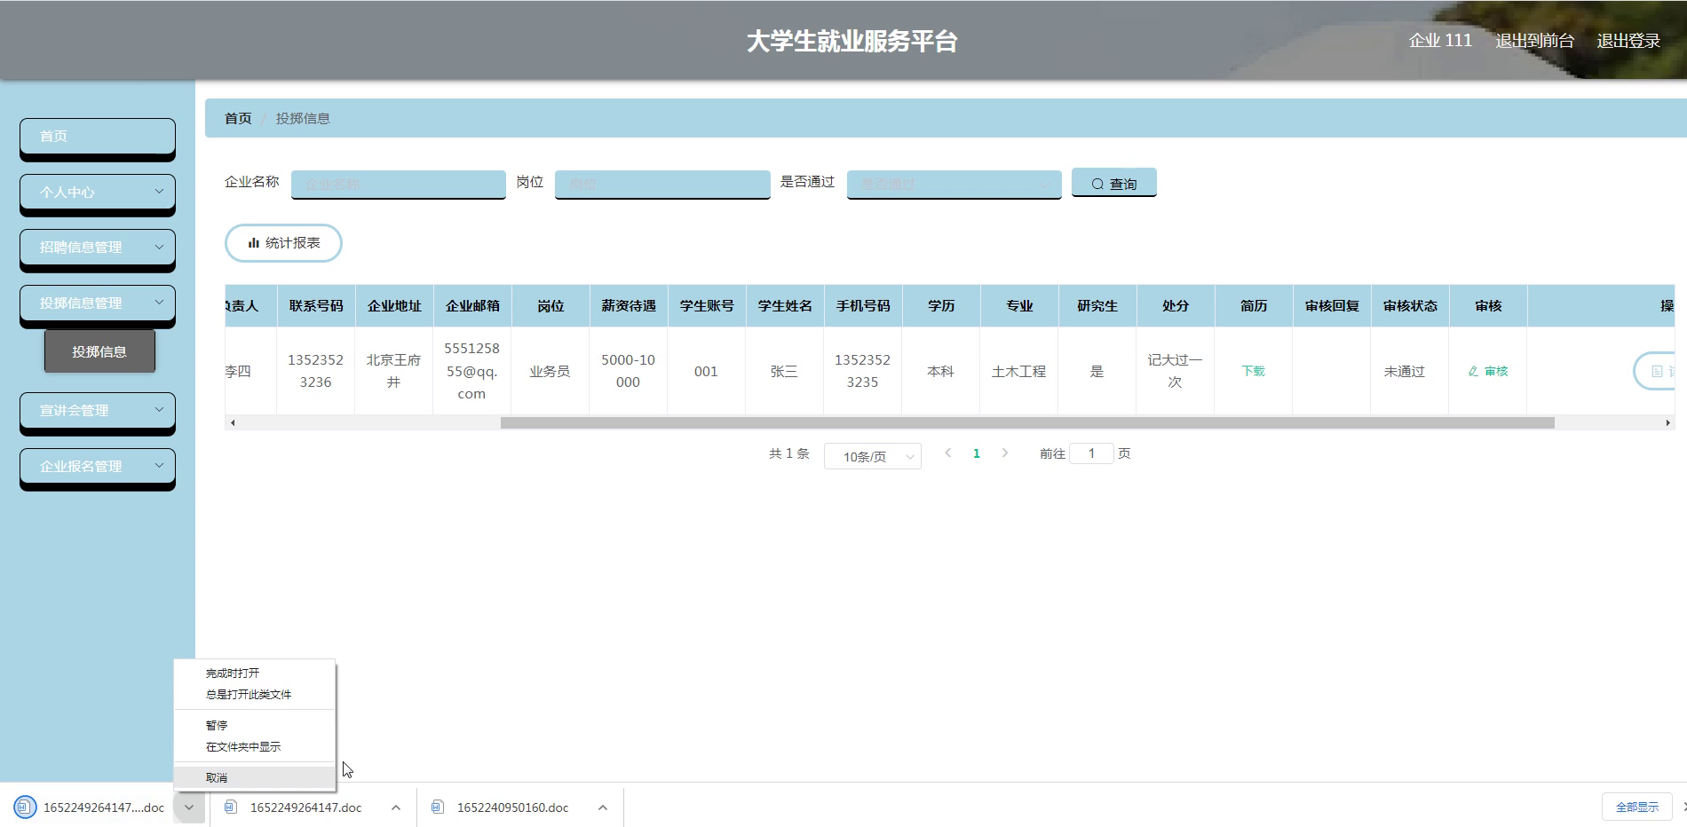Screen dimensions: 1687x827
Task: Click the table scrollbar left arrow
Action: pos(233,422)
